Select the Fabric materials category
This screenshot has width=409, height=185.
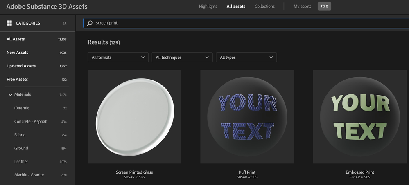coord(20,135)
